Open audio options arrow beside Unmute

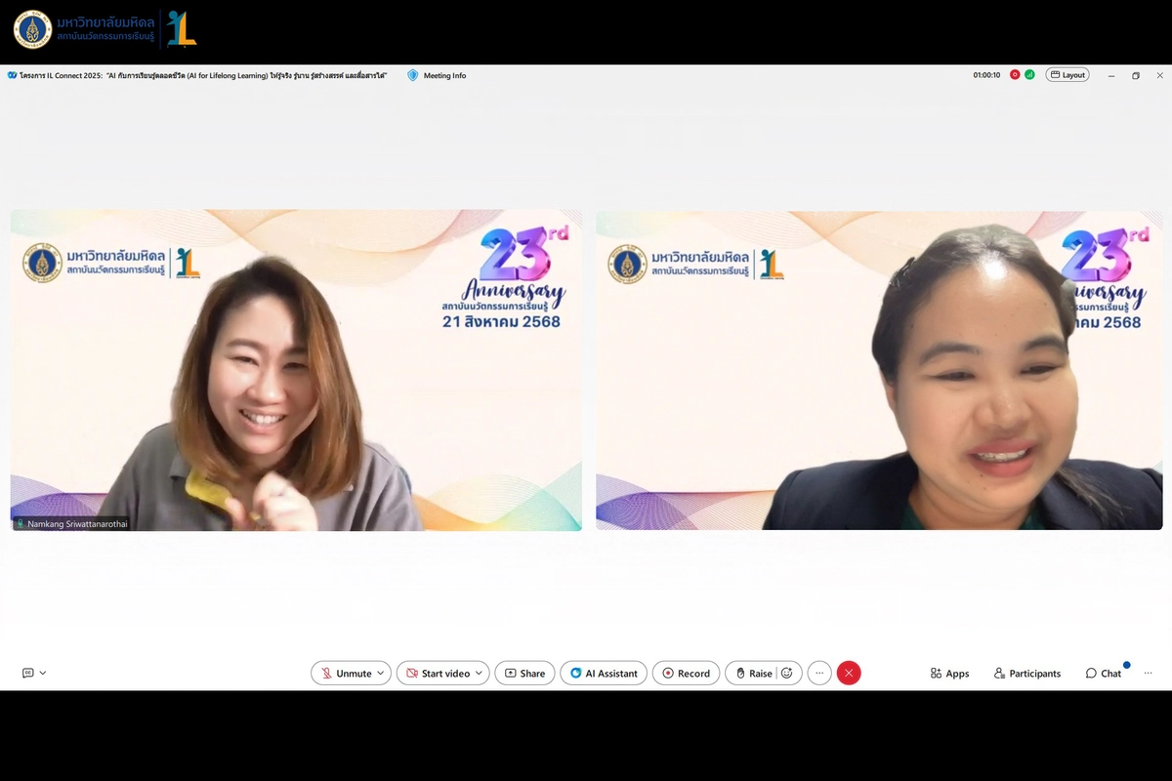[381, 673]
